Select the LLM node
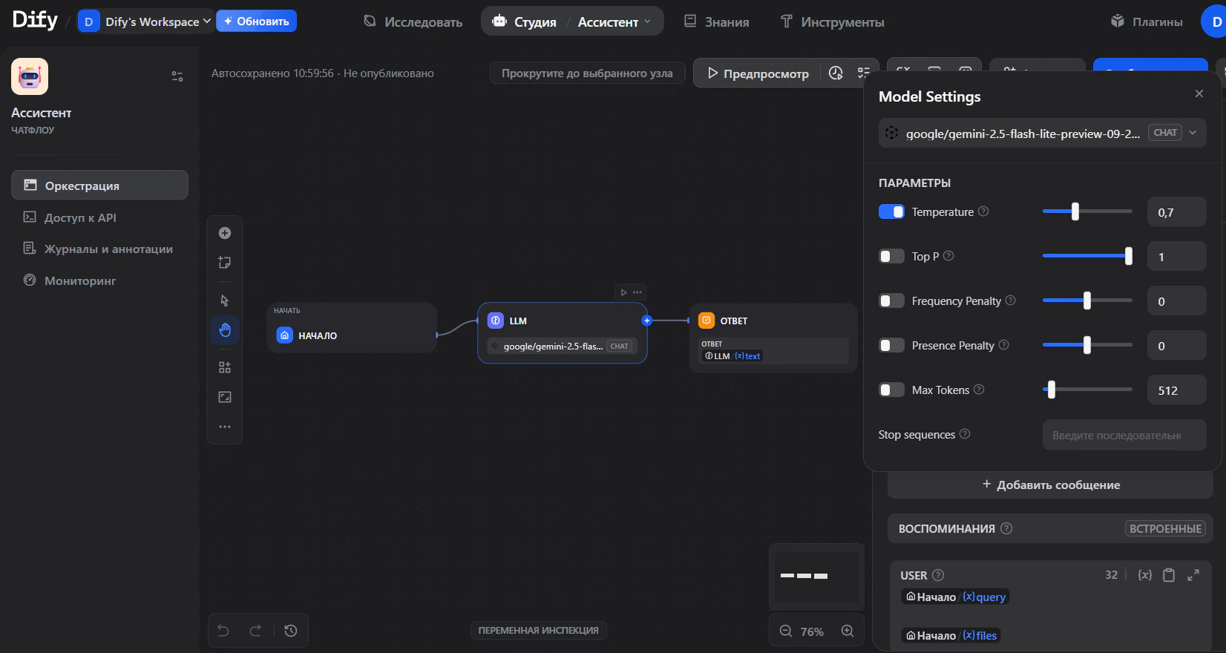This screenshot has height=653, width=1226. pos(563,333)
